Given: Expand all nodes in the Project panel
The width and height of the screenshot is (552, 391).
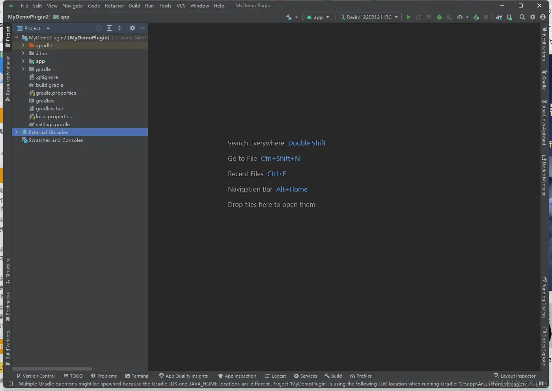Looking at the screenshot, I should point(109,28).
